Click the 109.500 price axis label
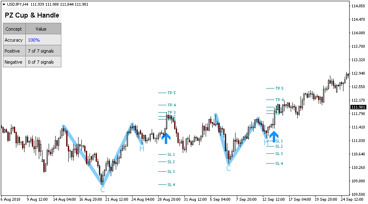 [358, 194]
